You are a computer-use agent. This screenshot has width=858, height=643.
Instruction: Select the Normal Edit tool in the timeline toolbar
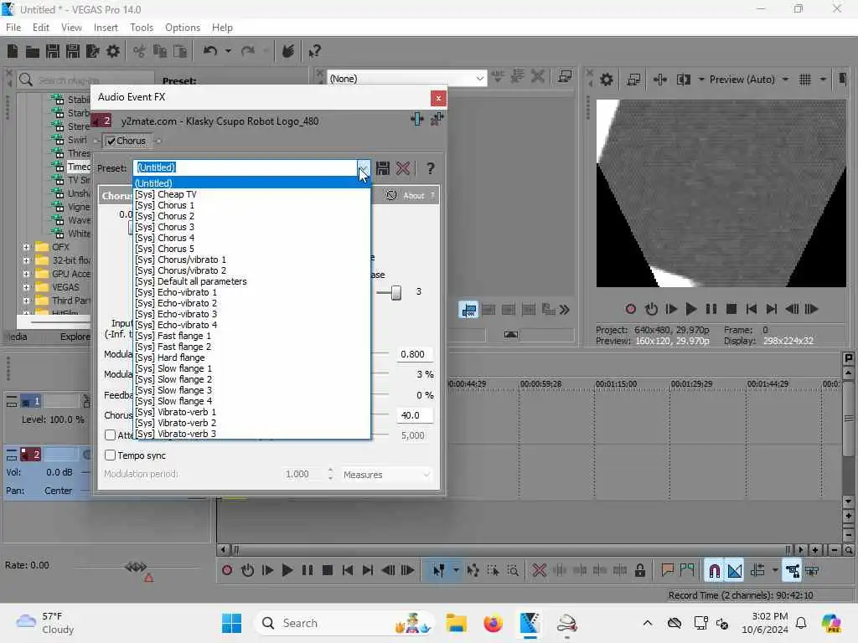[x=439, y=570]
